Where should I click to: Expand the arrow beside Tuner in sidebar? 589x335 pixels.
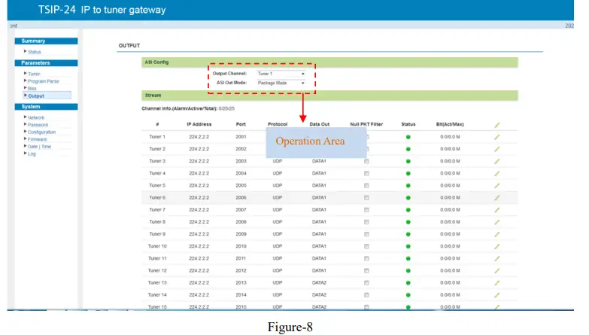pyautogui.click(x=25, y=73)
